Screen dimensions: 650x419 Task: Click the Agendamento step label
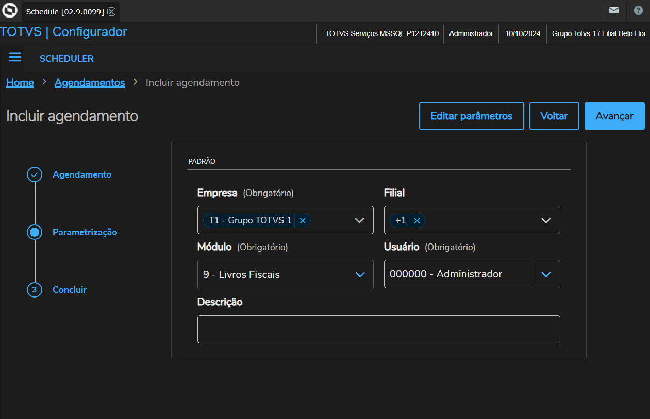coord(82,174)
